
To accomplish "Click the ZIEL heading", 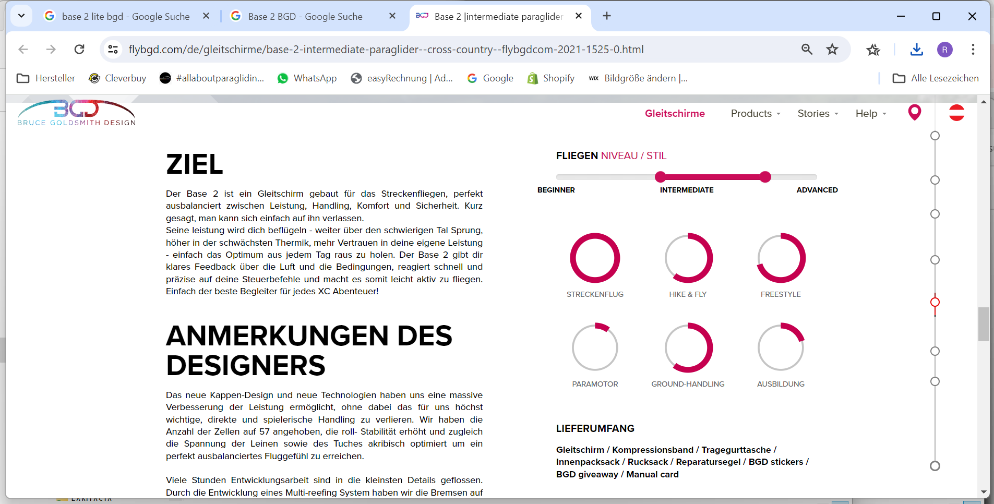I will tap(195, 164).
